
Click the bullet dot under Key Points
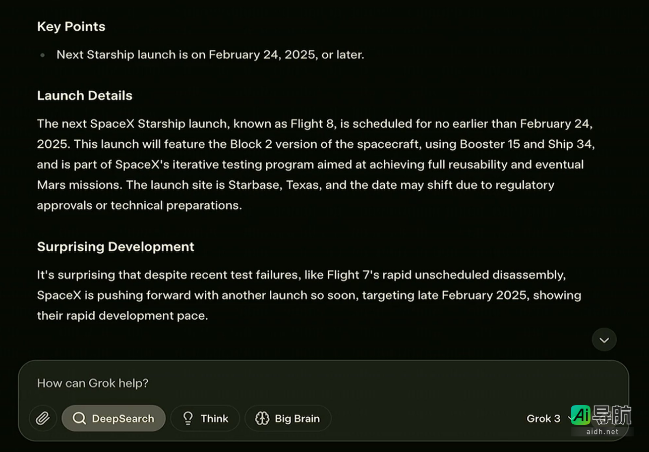43,55
